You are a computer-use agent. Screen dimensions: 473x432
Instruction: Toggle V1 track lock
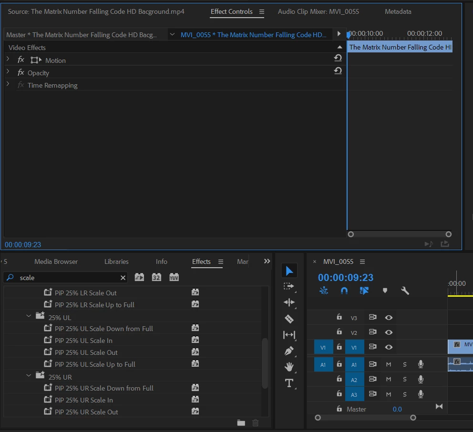[x=339, y=347]
